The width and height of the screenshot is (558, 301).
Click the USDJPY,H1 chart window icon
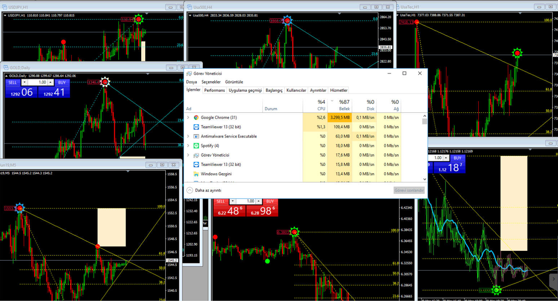click(x=5, y=7)
